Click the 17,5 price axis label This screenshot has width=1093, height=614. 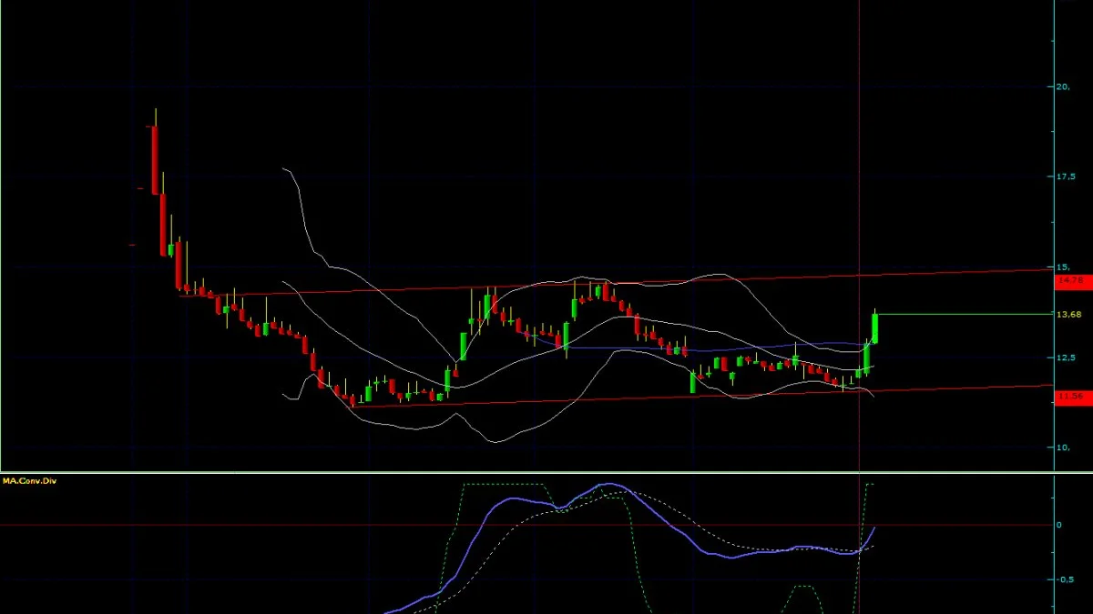[x=1065, y=176]
